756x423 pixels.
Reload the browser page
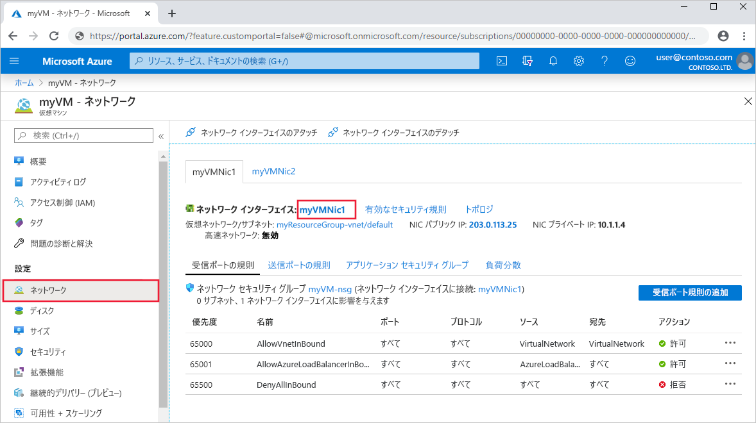pos(54,36)
